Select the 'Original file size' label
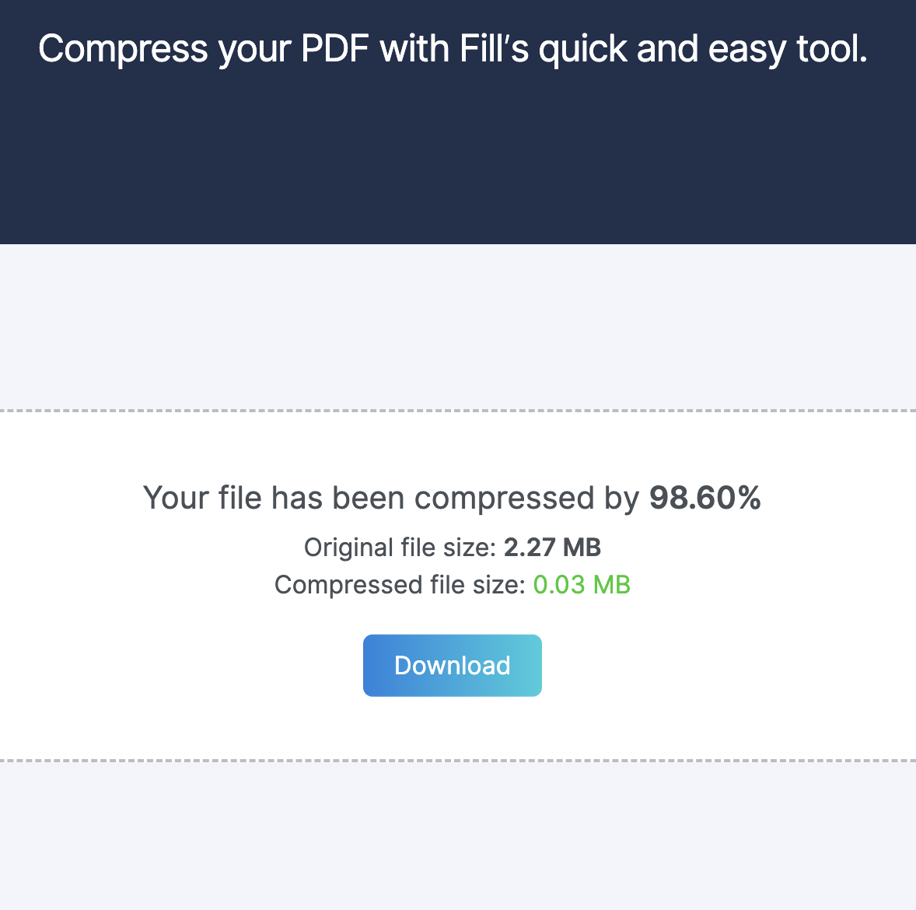 coord(399,547)
